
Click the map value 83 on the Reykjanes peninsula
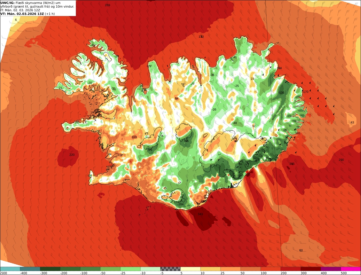pos(90,175)
